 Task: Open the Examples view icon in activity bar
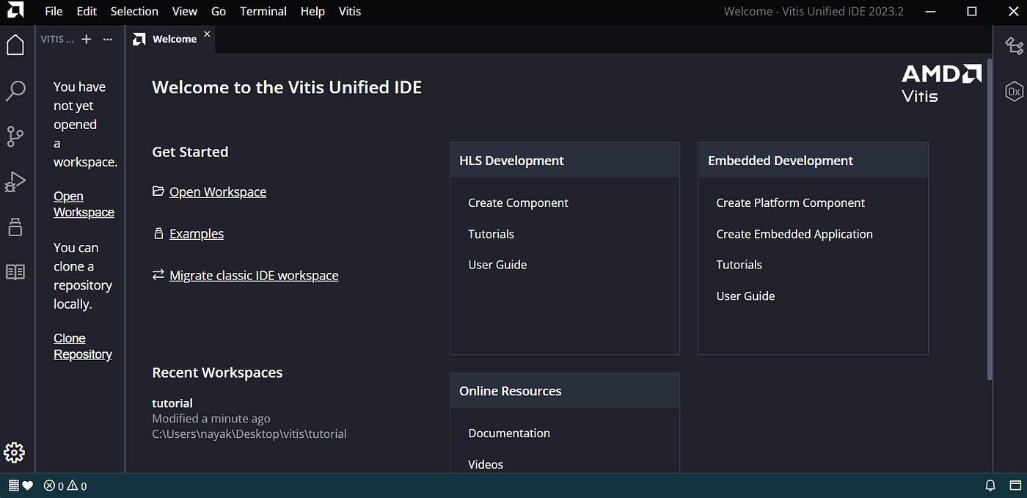(x=15, y=227)
